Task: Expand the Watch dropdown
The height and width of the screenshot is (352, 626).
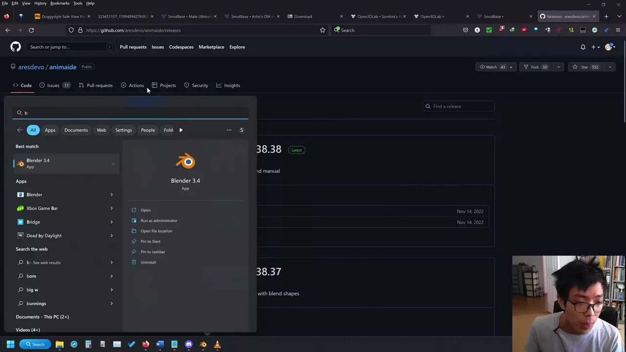Action: tap(511, 67)
